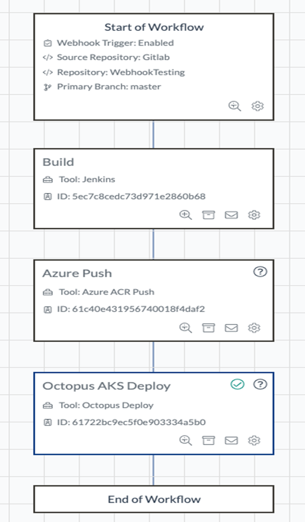The image size is (305, 522).
Task: Show help for the Octopus AKS Deploy step
Action: click(260, 385)
